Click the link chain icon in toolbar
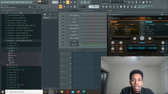Screen dimensions: 168x94 [x=71, y=7]
